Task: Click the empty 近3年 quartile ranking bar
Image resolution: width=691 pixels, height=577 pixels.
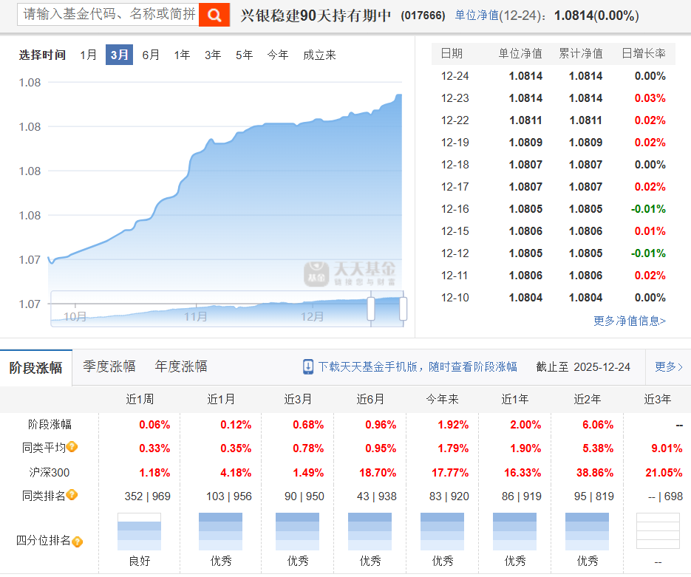Action: (x=658, y=531)
